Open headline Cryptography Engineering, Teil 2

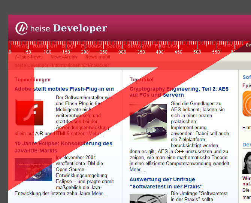tap(179, 92)
